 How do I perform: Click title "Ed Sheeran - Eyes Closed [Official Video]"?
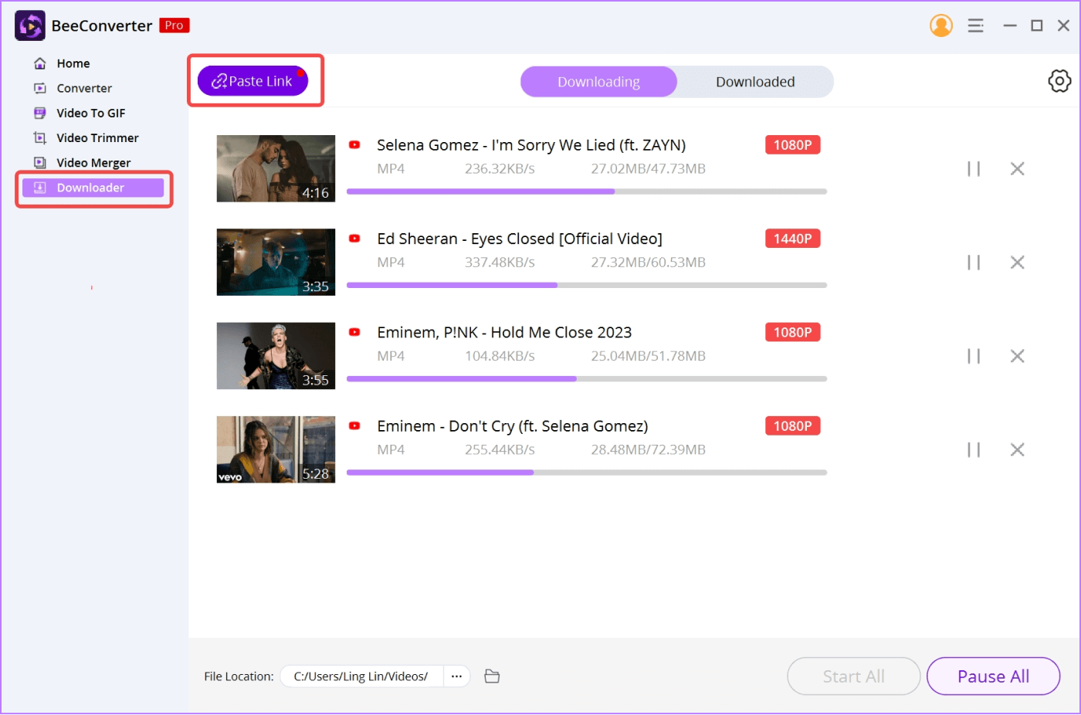(520, 239)
